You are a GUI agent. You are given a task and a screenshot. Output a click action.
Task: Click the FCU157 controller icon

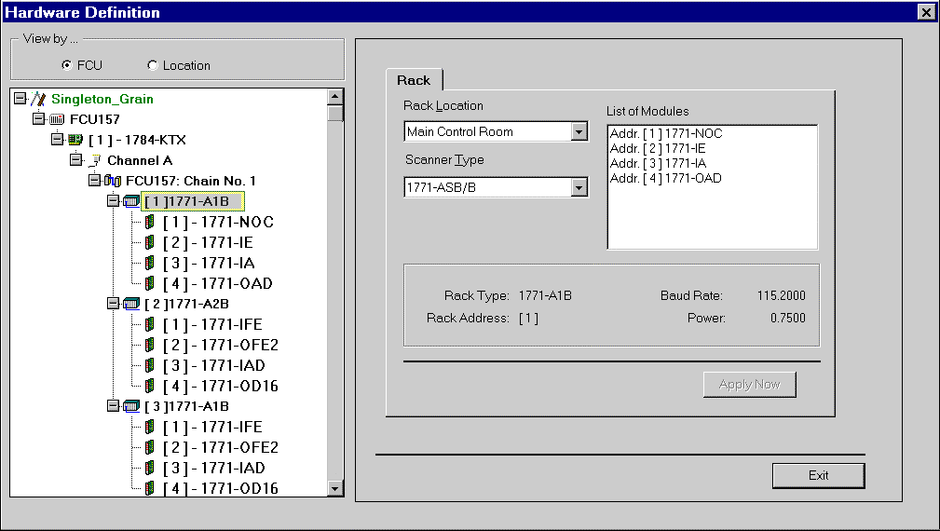click(x=57, y=119)
